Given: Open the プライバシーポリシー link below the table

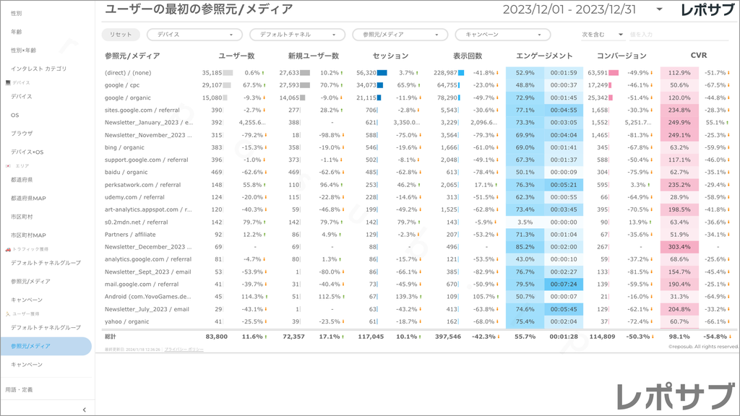Looking at the screenshot, I should click(184, 349).
